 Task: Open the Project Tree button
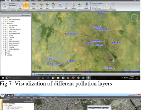click(x=67, y=6)
